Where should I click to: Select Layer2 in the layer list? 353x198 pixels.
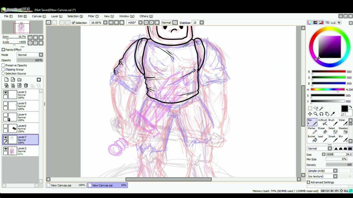26,151
